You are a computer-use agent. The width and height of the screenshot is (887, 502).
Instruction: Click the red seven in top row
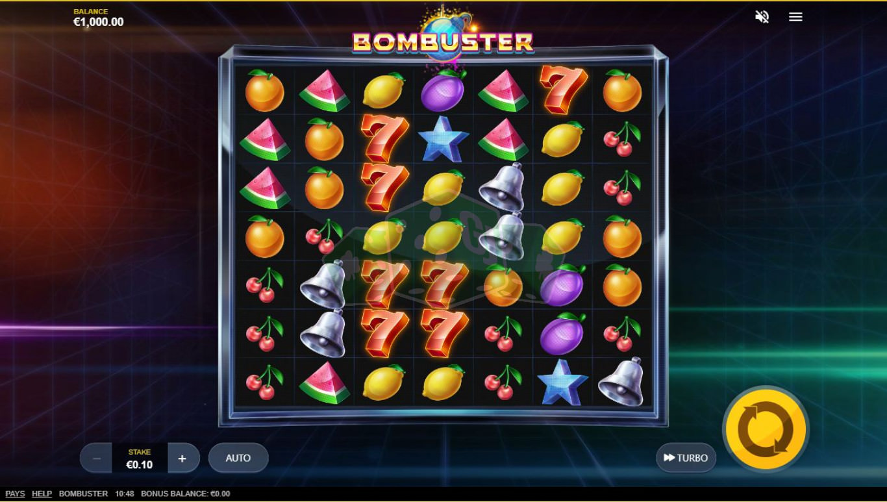pyautogui.click(x=563, y=89)
